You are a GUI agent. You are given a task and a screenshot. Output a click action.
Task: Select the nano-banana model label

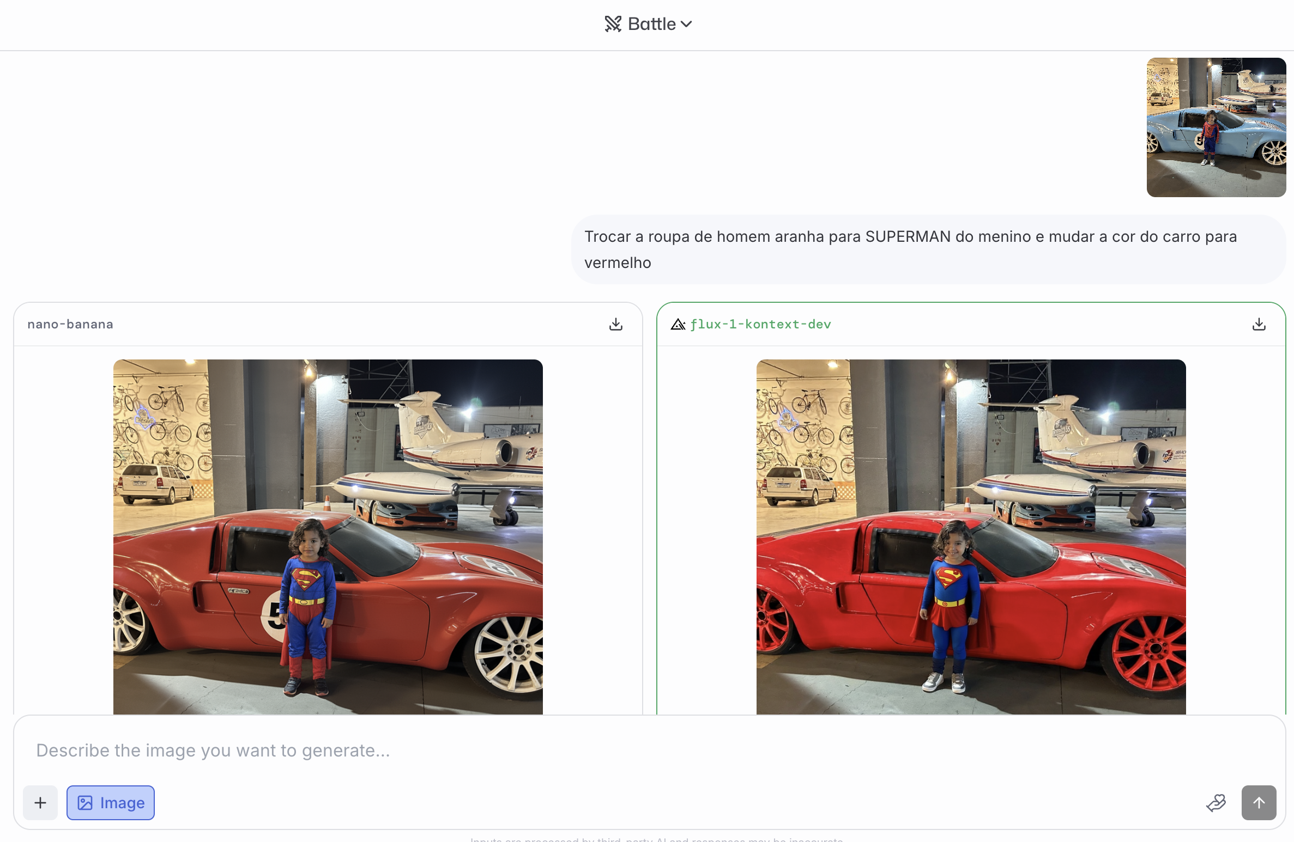[70, 324]
